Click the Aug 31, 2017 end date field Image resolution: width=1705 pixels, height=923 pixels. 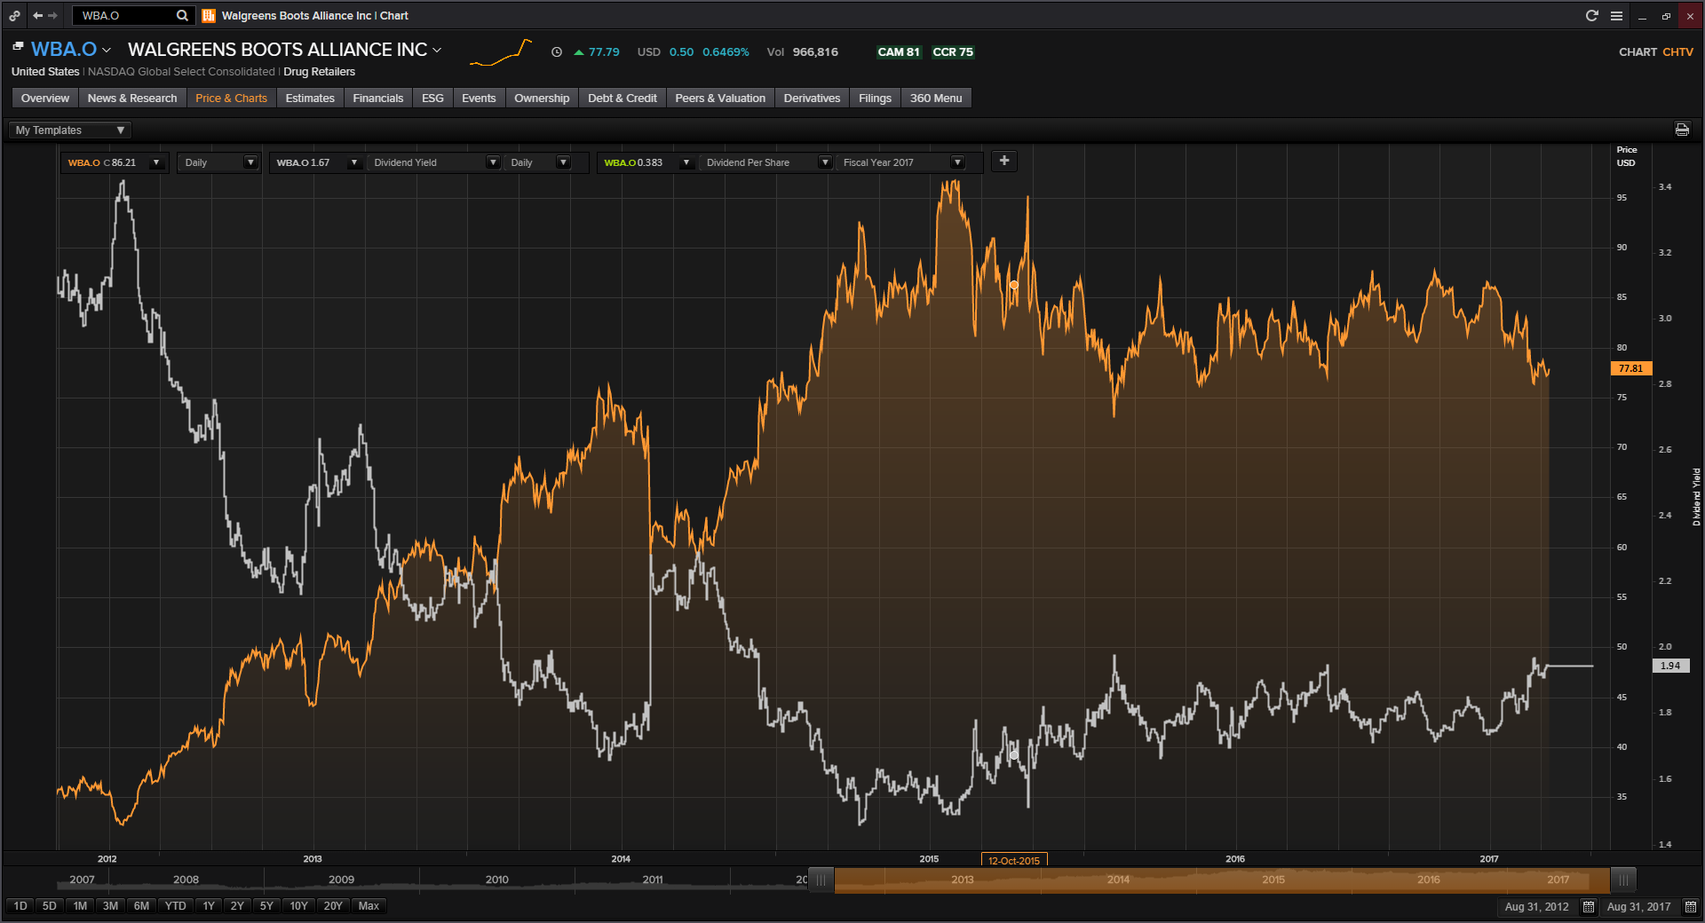tap(1639, 906)
